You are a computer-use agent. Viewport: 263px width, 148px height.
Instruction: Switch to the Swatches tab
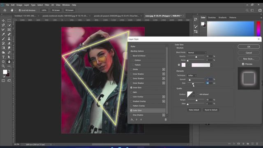[x=212, y=17]
